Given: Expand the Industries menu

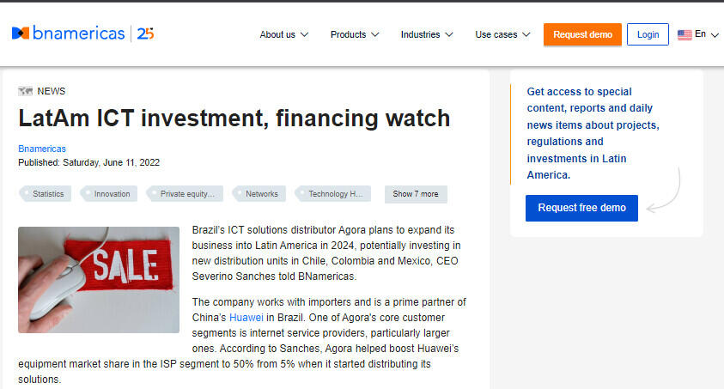Looking at the screenshot, I should 426,35.
